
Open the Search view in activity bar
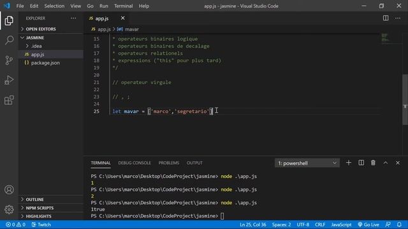point(9,40)
